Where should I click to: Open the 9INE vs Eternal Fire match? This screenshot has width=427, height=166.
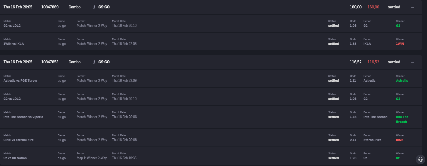(18, 140)
